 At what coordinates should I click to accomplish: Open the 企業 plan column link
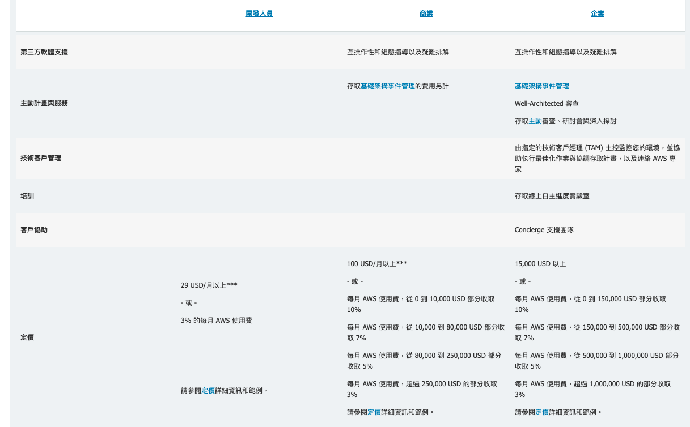click(597, 14)
